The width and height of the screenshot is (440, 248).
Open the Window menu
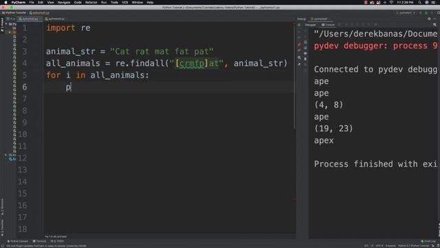coord(137,2)
